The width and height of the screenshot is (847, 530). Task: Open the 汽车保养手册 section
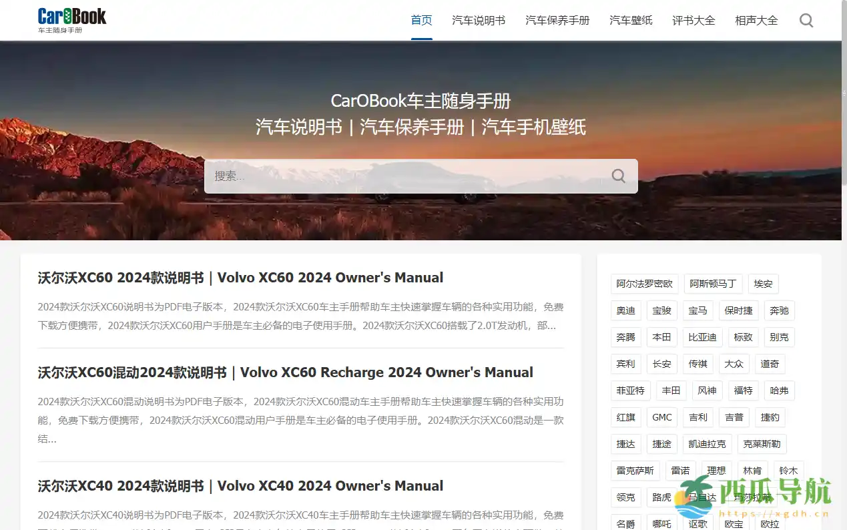[x=557, y=20]
